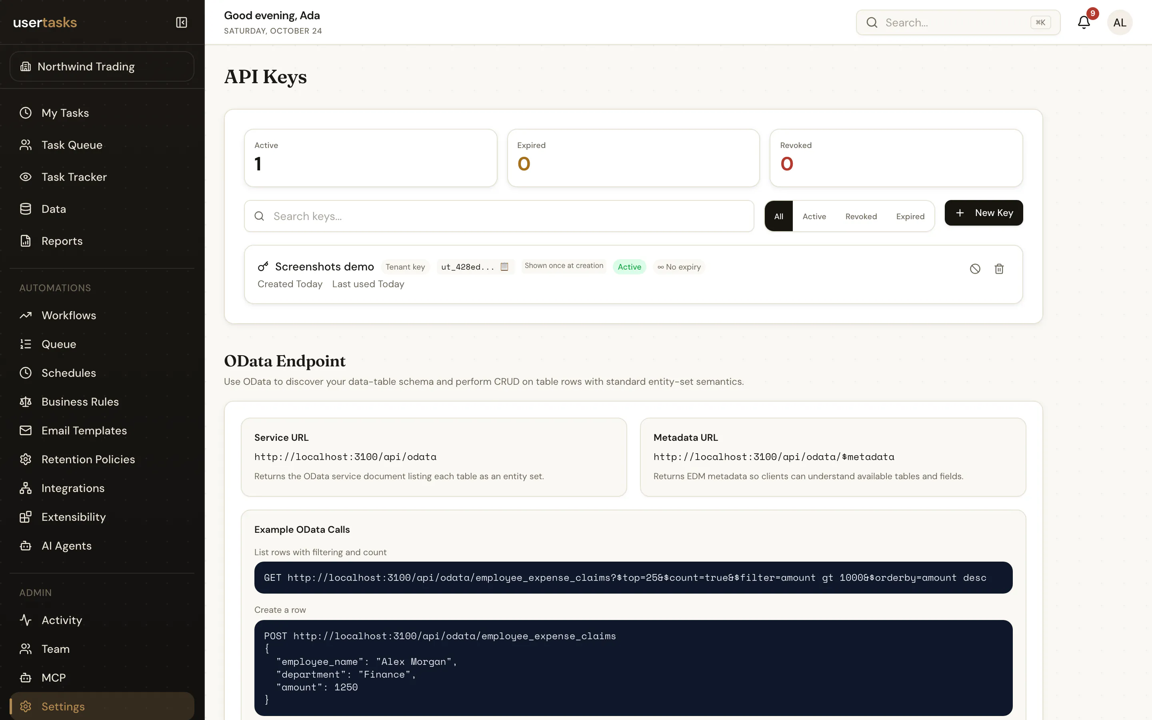Click the Metadata URL address text

pyautogui.click(x=774, y=457)
